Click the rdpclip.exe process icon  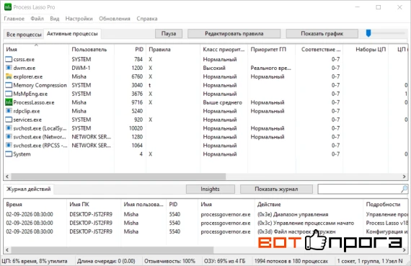point(9,111)
